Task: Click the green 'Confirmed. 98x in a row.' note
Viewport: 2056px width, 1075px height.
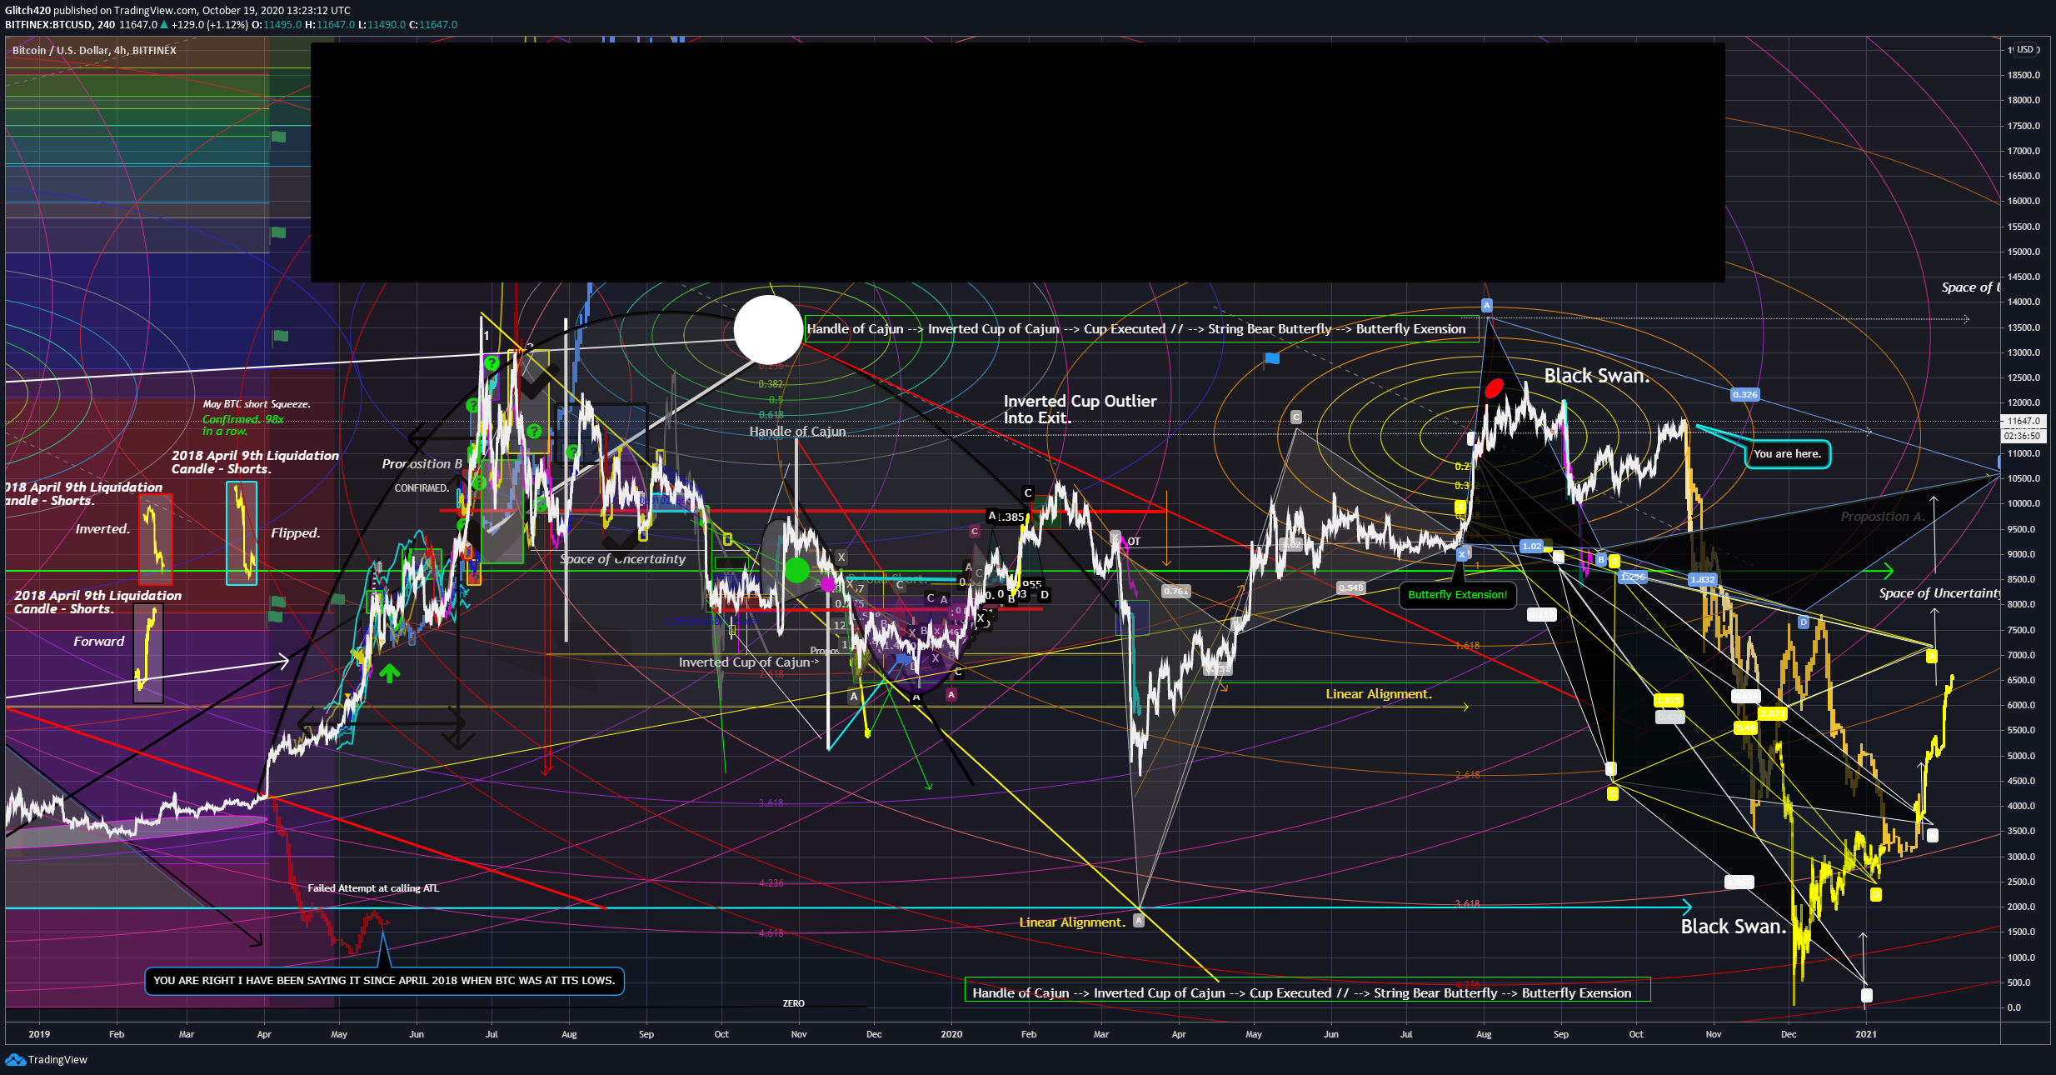Action: point(243,425)
